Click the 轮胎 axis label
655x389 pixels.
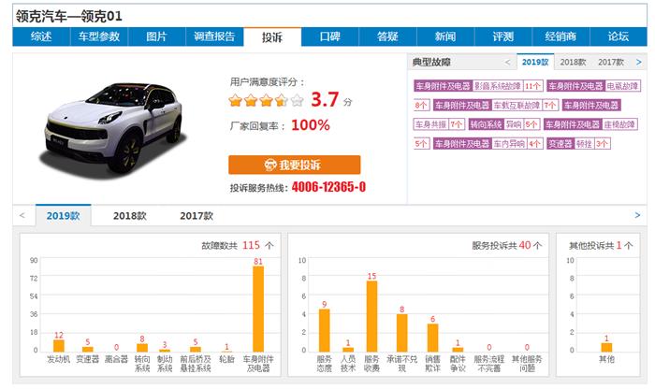pyautogui.click(x=226, y=359)
